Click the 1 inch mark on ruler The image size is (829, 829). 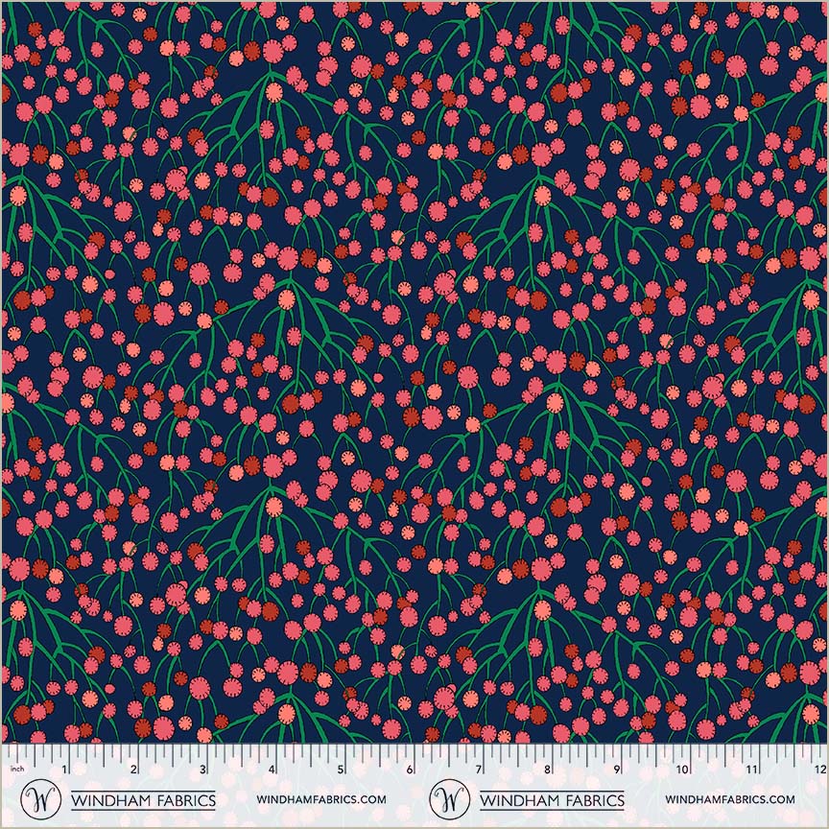pyautogui.click(x=65, y=770)
